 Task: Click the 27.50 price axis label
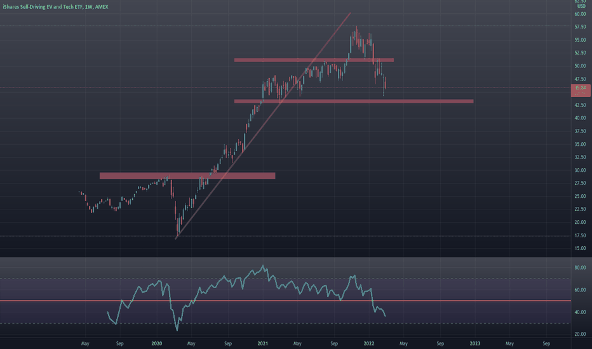580,183
